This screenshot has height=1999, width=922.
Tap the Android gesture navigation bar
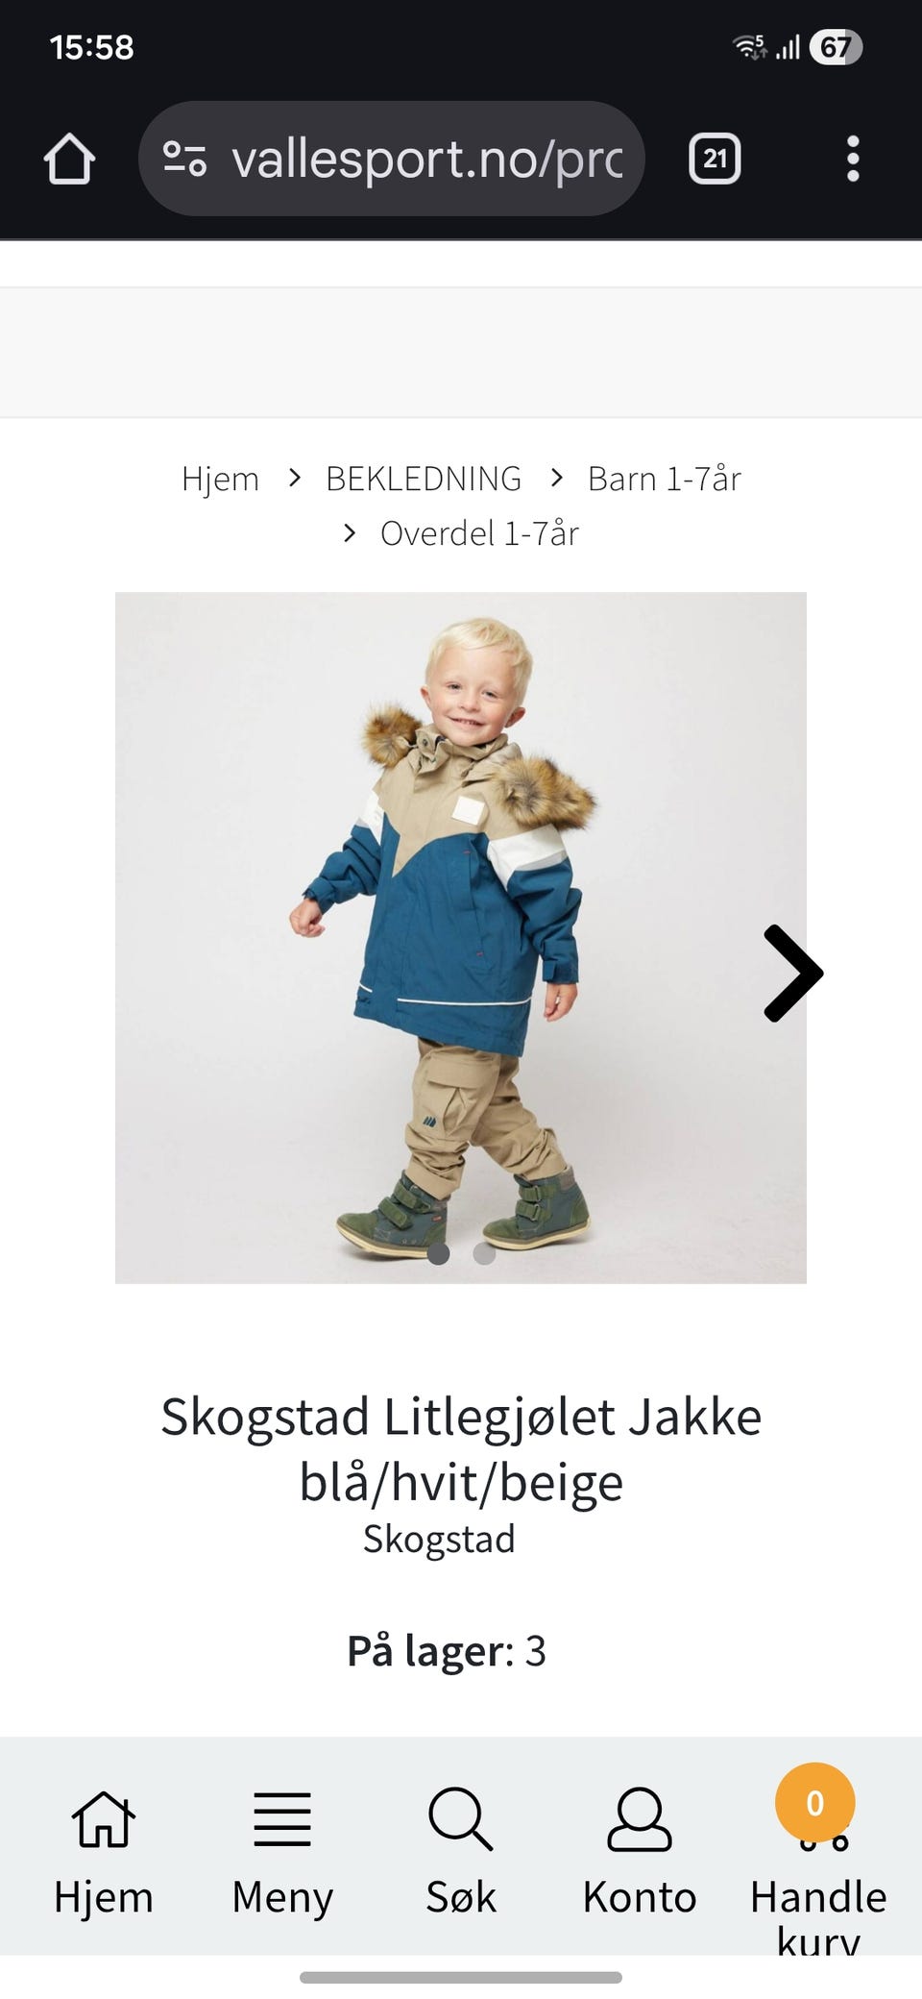461,1977
